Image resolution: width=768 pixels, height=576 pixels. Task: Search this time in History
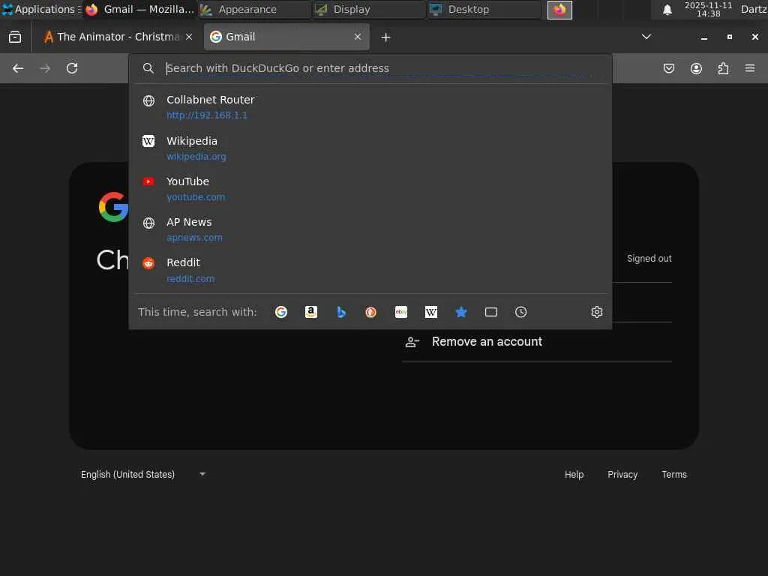pyautogui.click(x=520, y=312)
